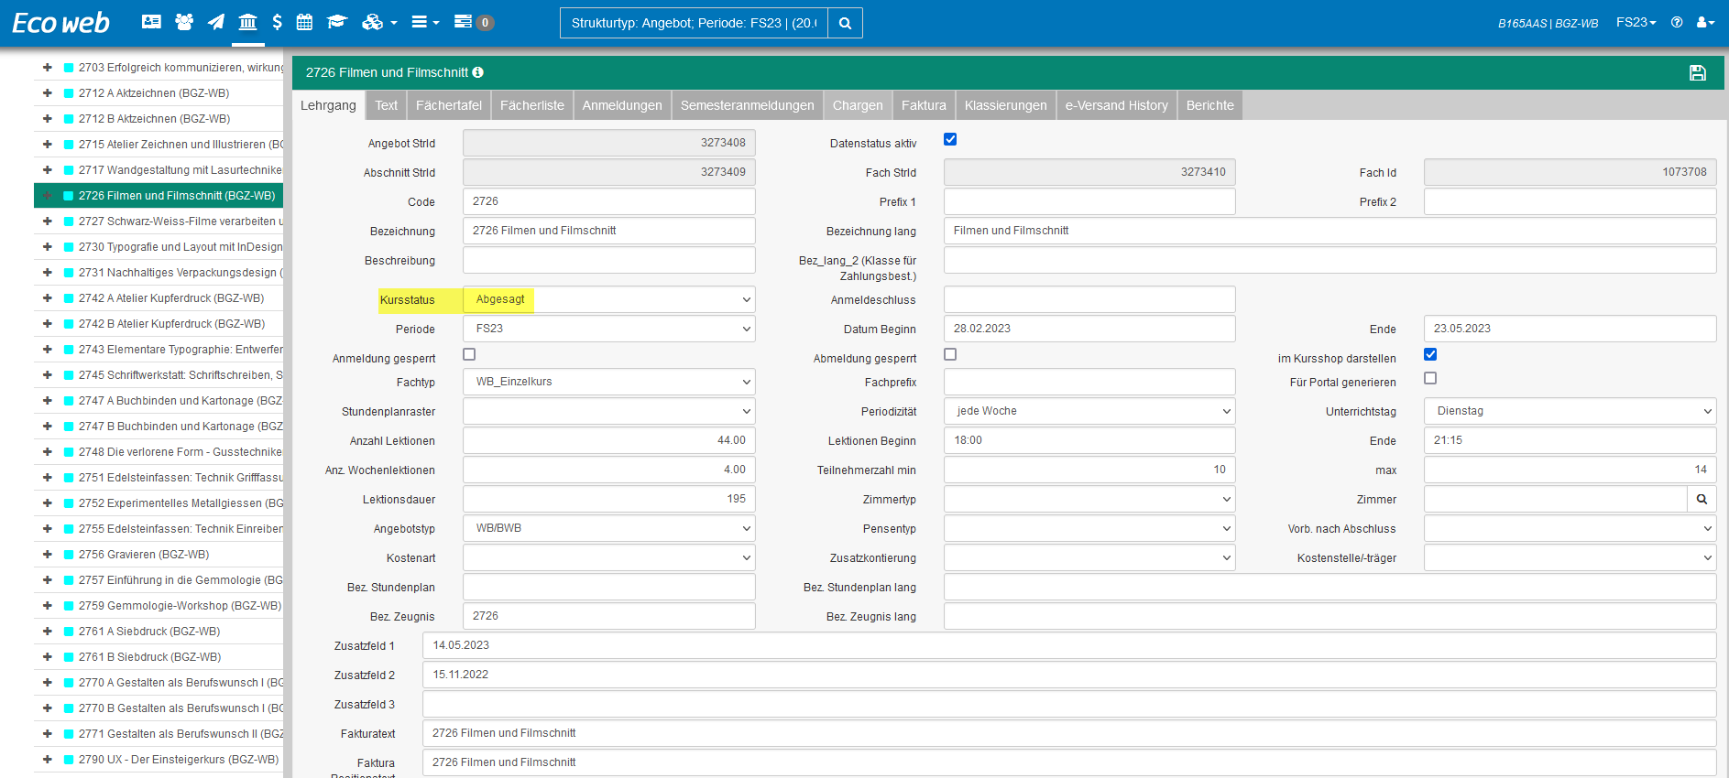Image resolution: width=1729 pixels, height=778 pixels.
Task: Click the Eco web logo
Action: pos(60,23)
